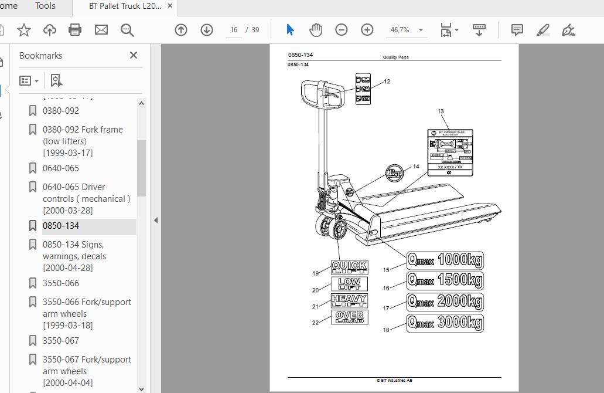This screenshot has height=393, width=604.
Task: Open bookmark 0380-092 Fork frame (low lifters)
Action: pyautogui.click(x=83, y=141)
